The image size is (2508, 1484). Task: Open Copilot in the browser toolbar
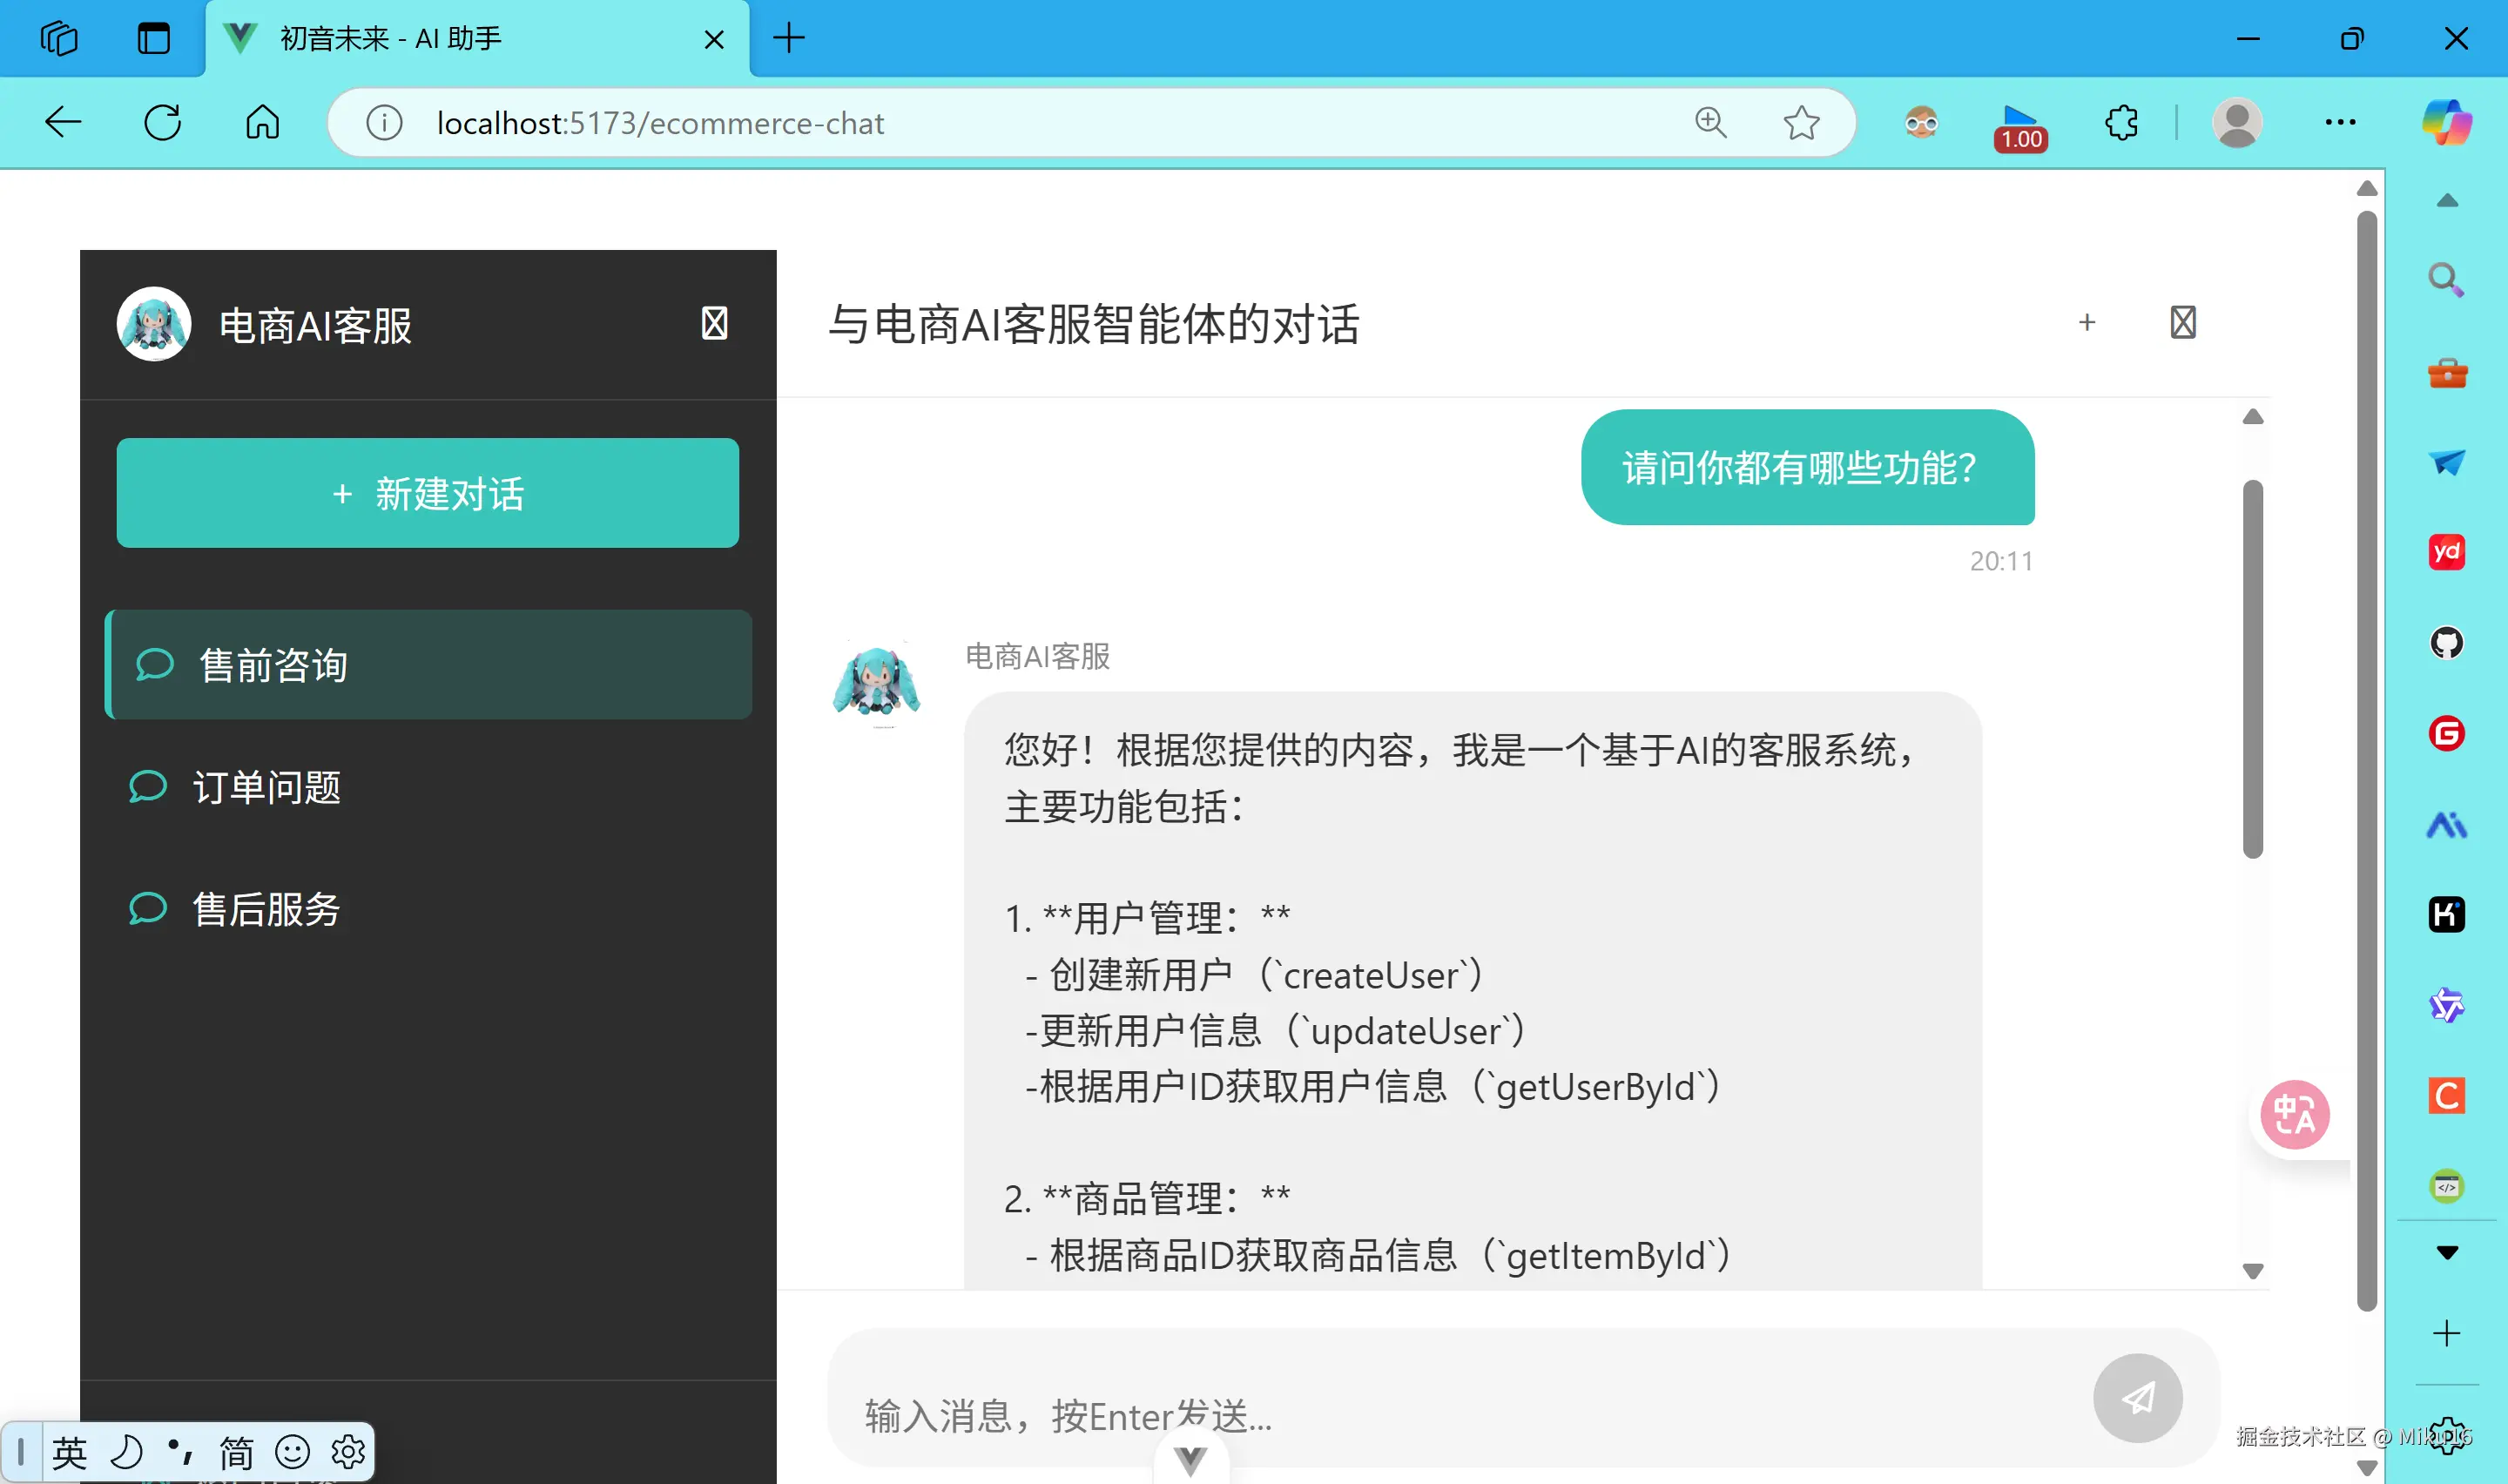2446,122
